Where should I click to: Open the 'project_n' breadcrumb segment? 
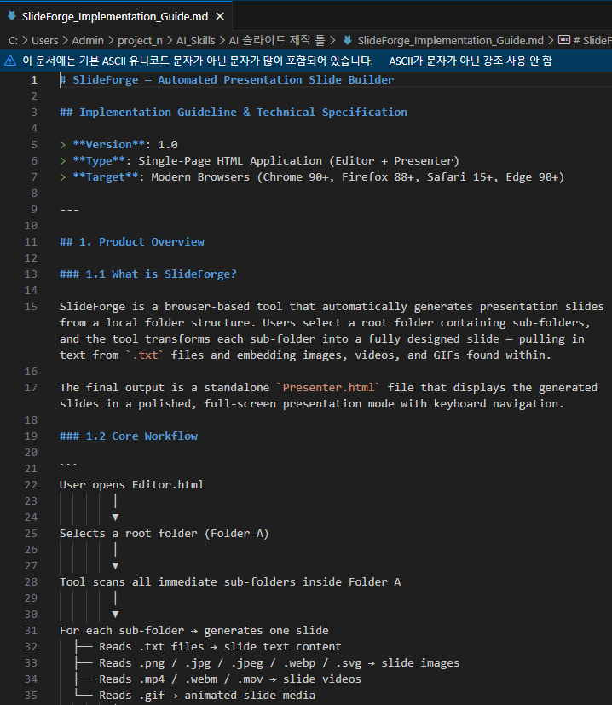[140, 40]
